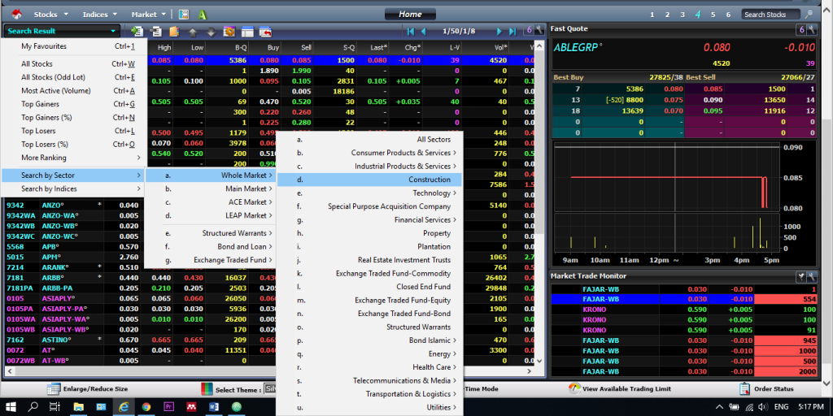Image resolution: width=833 pixels, height=416 pixels.
Task: Open the Select Theme combo box
Action: tap(270, 389)
